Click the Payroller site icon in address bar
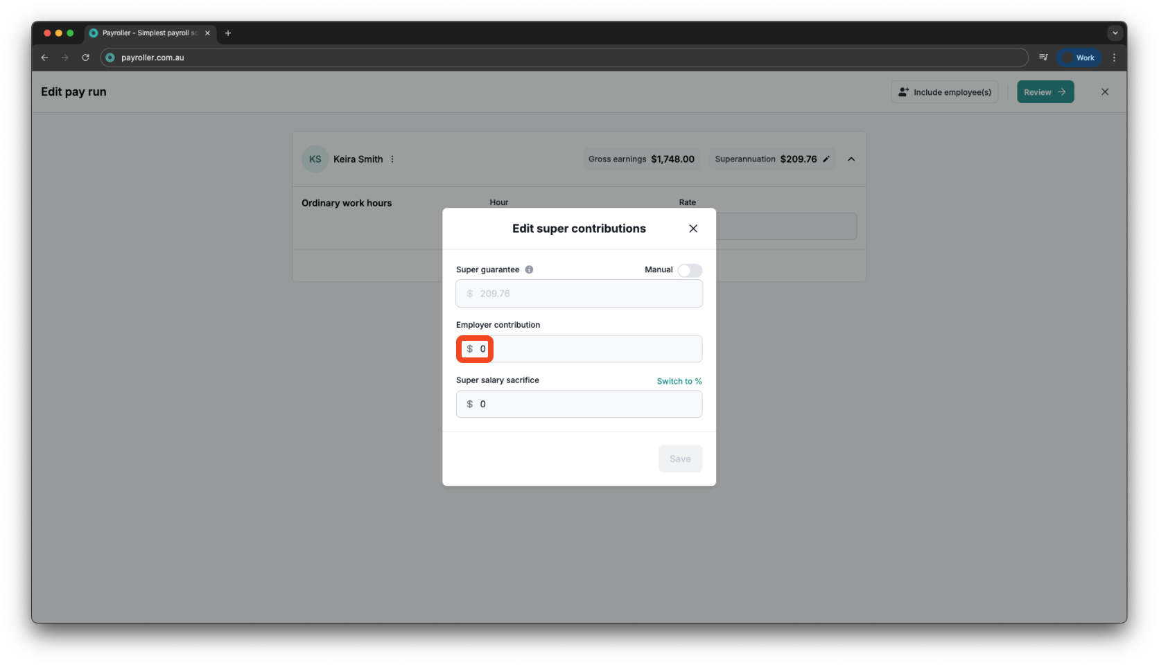Image resolution: width=1159 pixels, height=665 pixels. [x=111, y=57]
